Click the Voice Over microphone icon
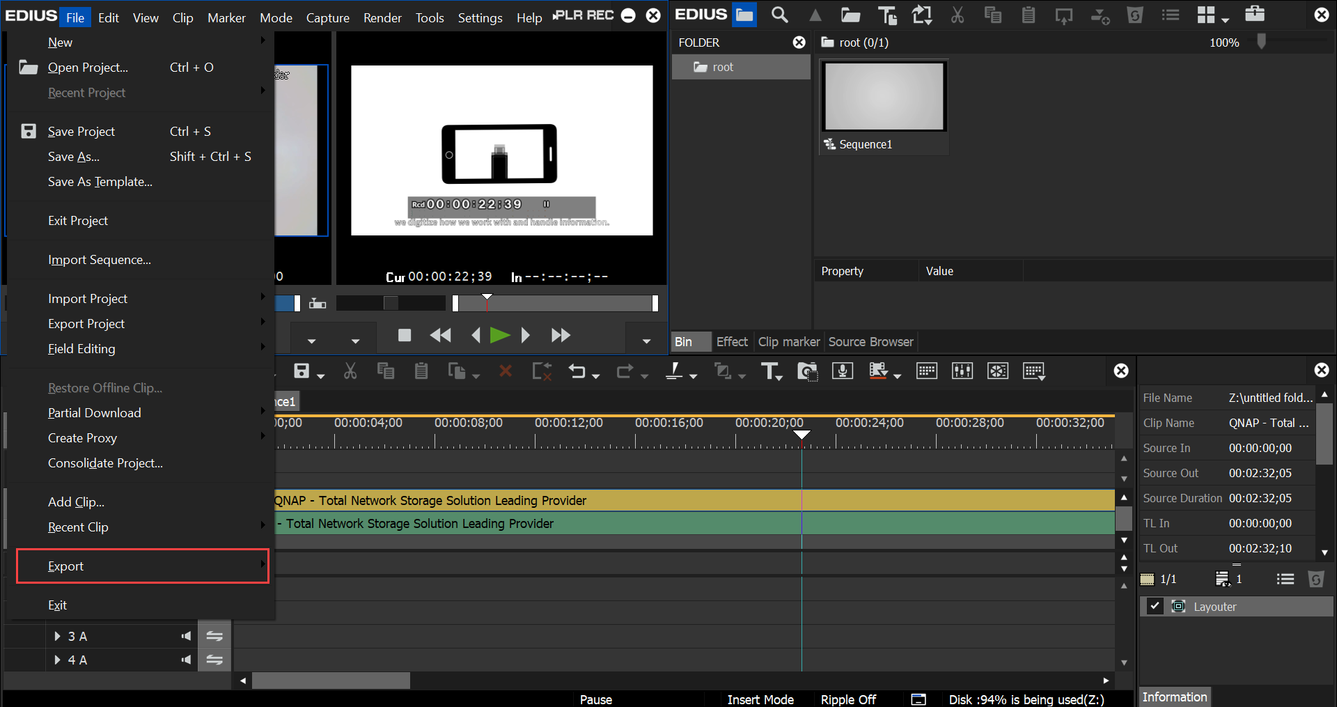Image resolution: width=1337 pixels, height=707 pixels. click(843, 371)
